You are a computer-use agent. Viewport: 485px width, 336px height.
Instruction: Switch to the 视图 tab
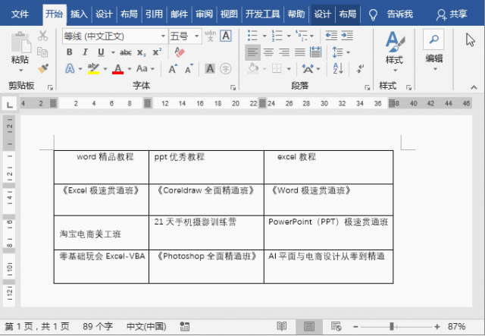tap(229, 14)
